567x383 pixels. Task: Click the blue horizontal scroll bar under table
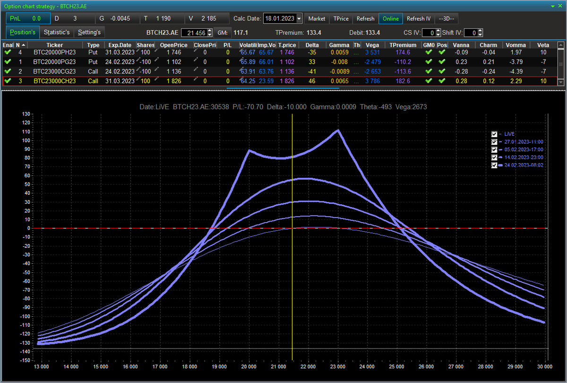tap(283, 88)
